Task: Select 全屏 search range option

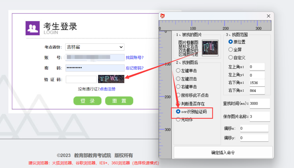Action: tap(231, 50)
